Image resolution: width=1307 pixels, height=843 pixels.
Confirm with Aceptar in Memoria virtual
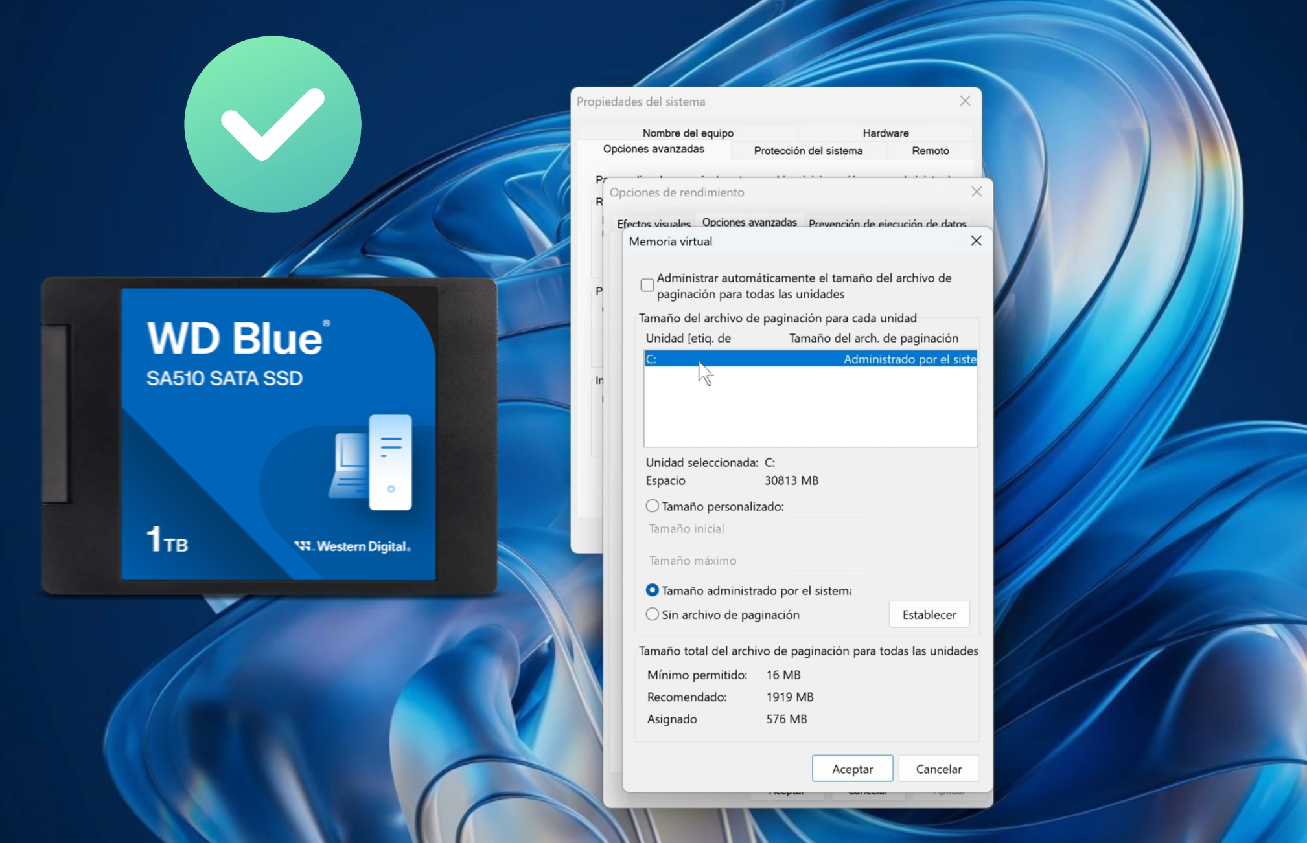tap(852, 769)
